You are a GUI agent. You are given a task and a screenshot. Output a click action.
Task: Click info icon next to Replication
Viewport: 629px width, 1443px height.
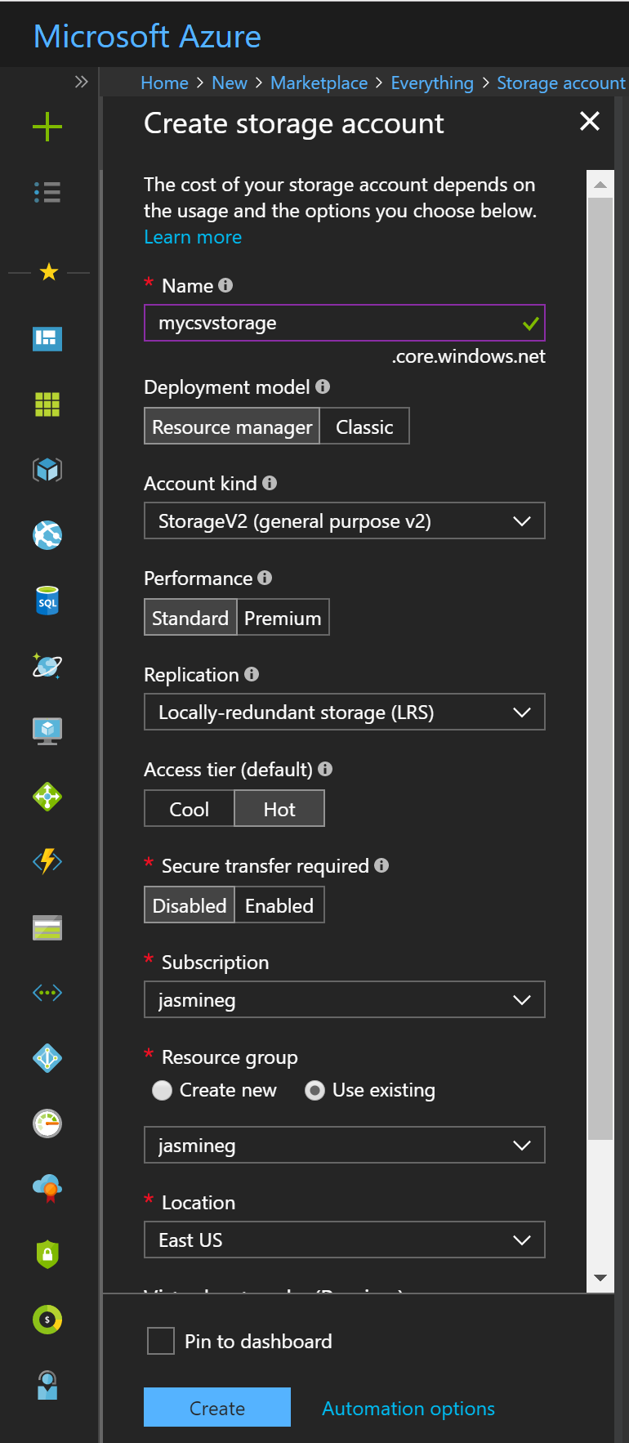pos(252,674)
